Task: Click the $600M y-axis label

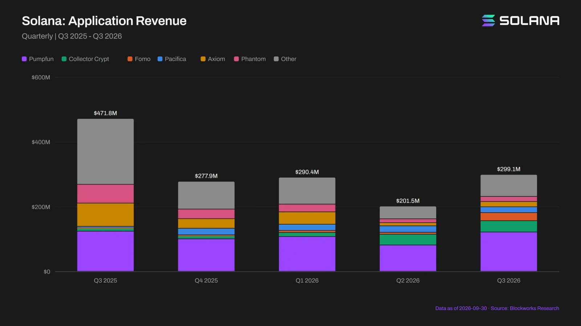Action: click(41, 77)
